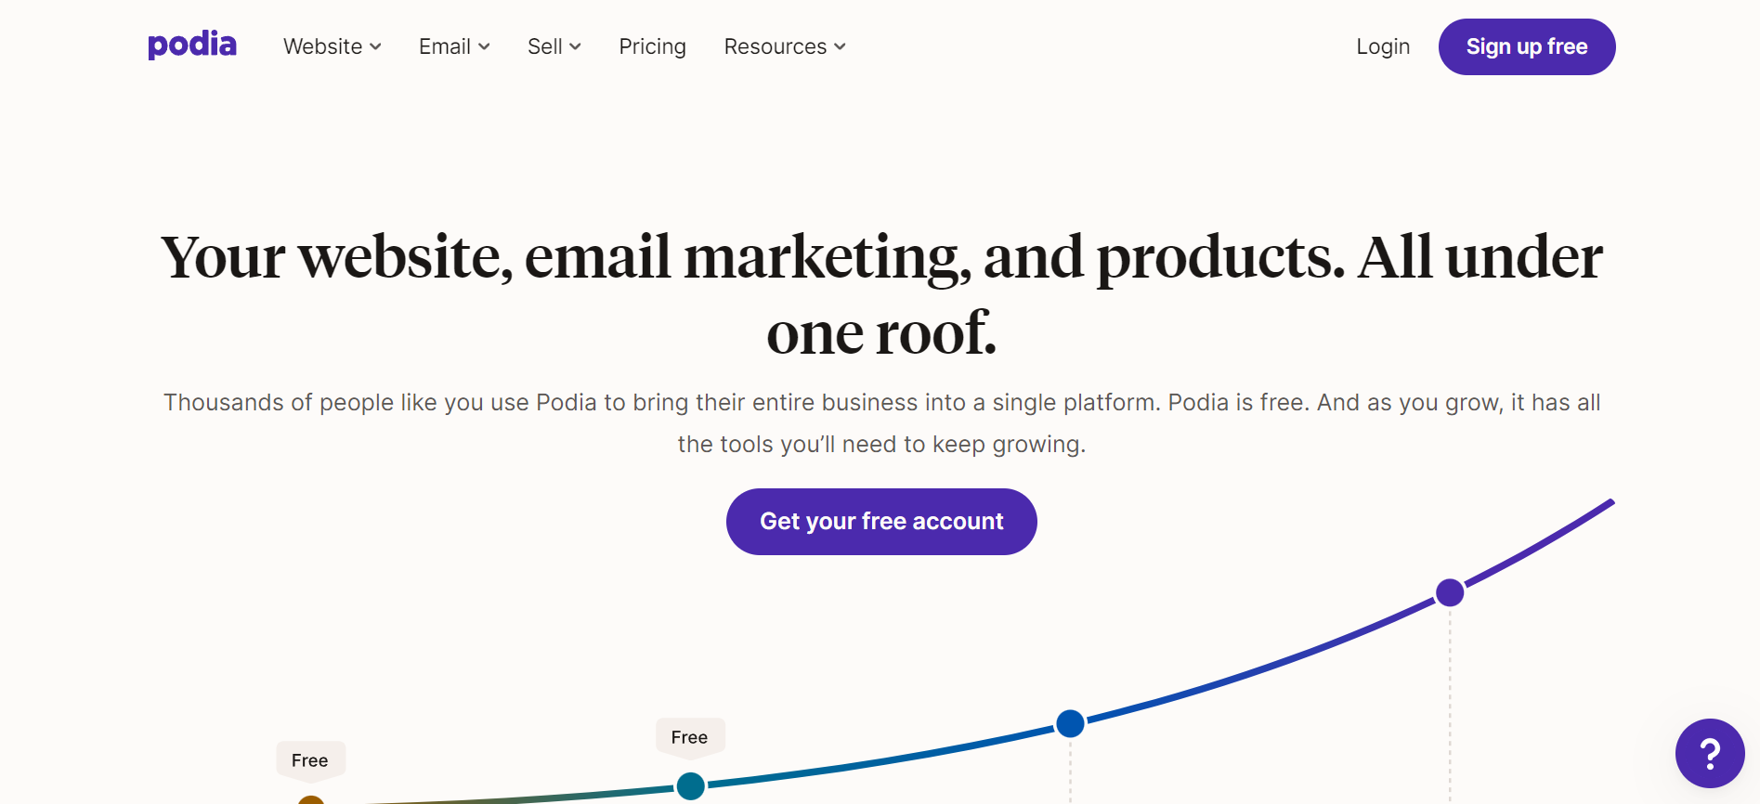Select the blue dot on growth curve
The width and height of the screenshot is (1760, 804).
pos(1070,723)
